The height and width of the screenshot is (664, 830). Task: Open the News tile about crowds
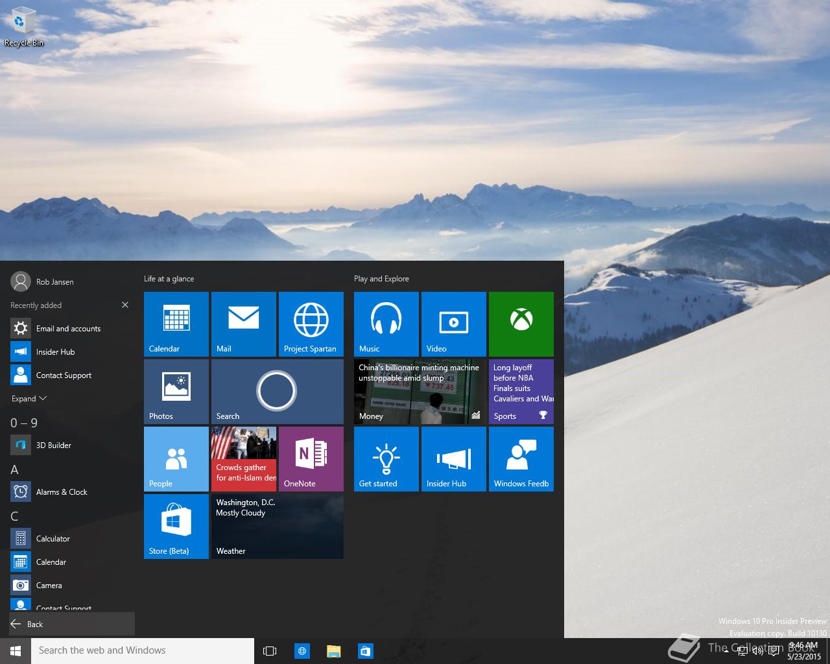coord(244,459)
